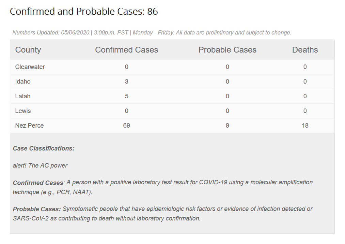Select the Lewis county row name

point(23,111)
